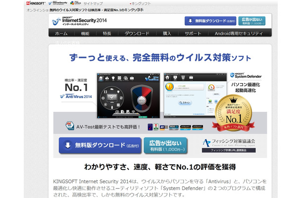302x198 pixels.
Task: Click the toolbox icon in the AntiVirus screenshot
Action: (x=132, y=78)
